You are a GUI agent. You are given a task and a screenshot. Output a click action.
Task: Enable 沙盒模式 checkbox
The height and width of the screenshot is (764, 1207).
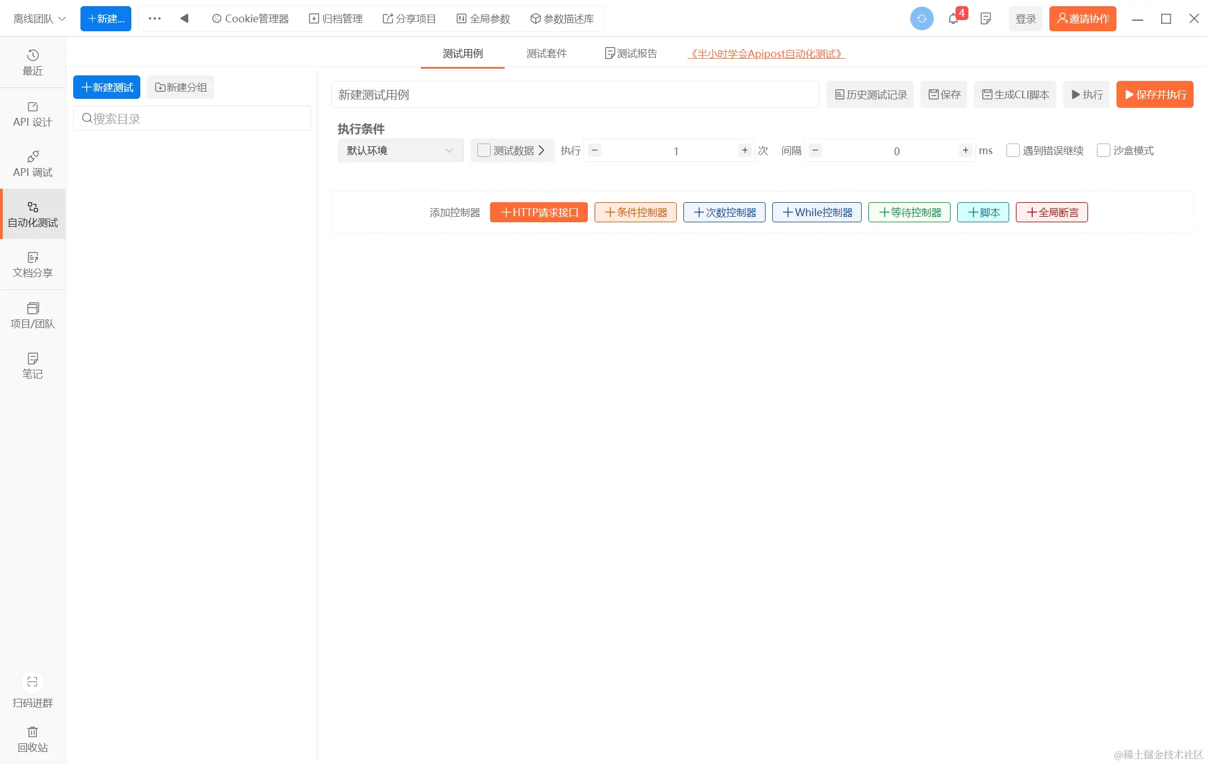(x=1103, y=150)
